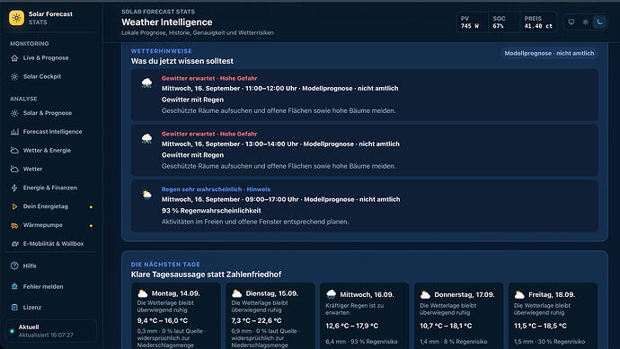Click Mittwoch, 16.09. day heading
Screen dimensions: 620x349
point(367,294)
